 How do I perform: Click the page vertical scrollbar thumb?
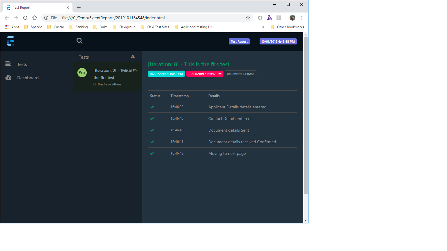[x=306, y=115]
